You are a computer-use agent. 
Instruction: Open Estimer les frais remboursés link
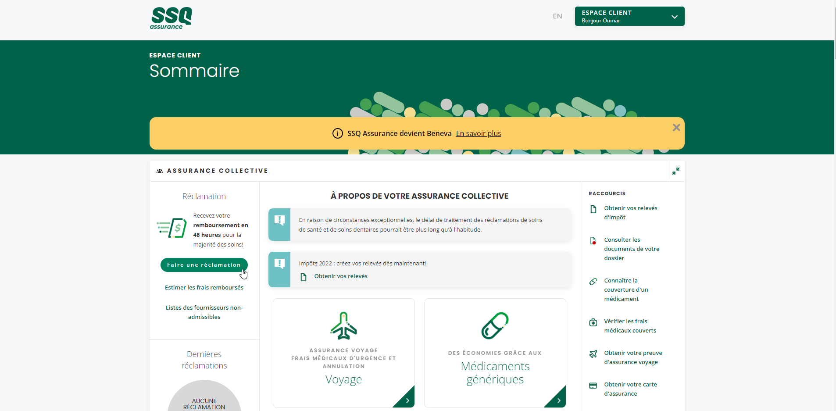tap(204, 288)
